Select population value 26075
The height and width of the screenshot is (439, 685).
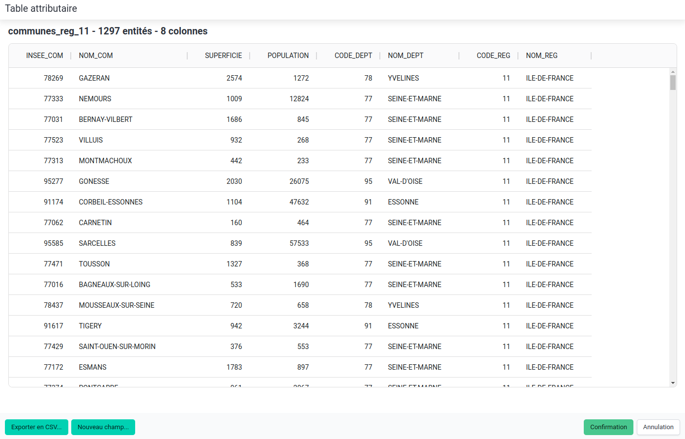click(x=299, y=181)
